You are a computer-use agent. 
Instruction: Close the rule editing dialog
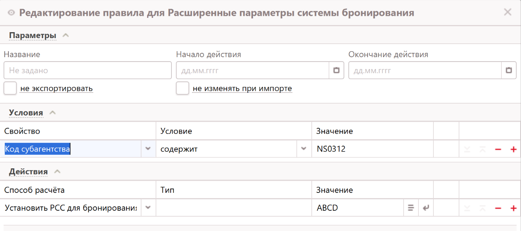pos(507,12)
